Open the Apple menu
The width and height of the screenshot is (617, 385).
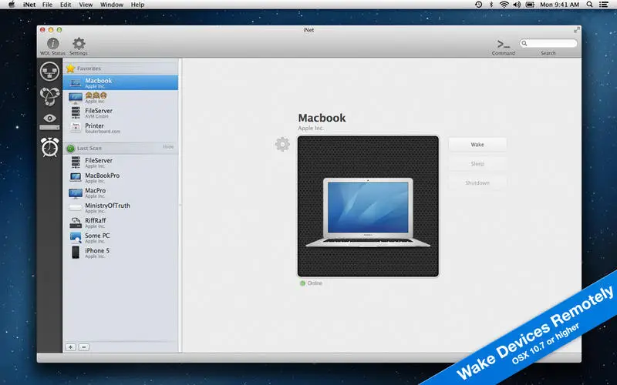point(12,5)
